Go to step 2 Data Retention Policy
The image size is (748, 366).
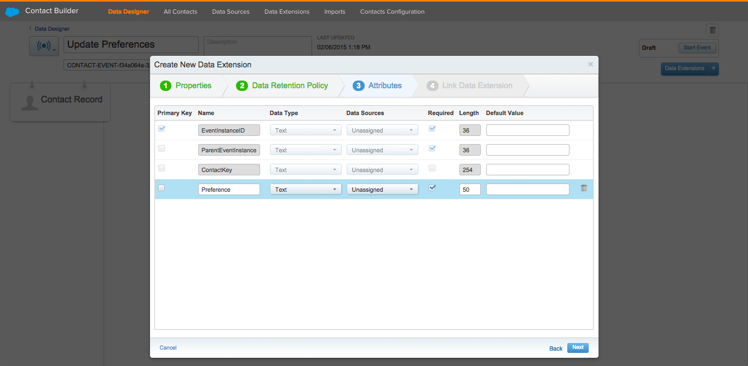283,85
